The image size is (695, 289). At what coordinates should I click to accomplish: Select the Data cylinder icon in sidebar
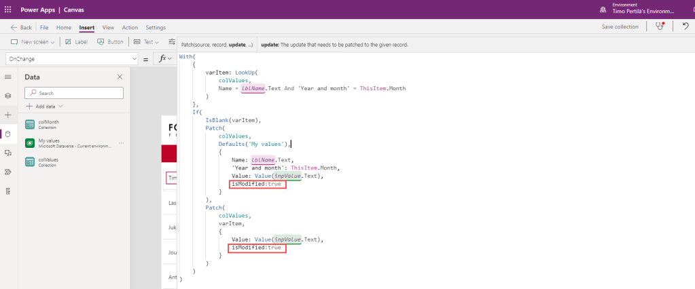click(8, 134)
